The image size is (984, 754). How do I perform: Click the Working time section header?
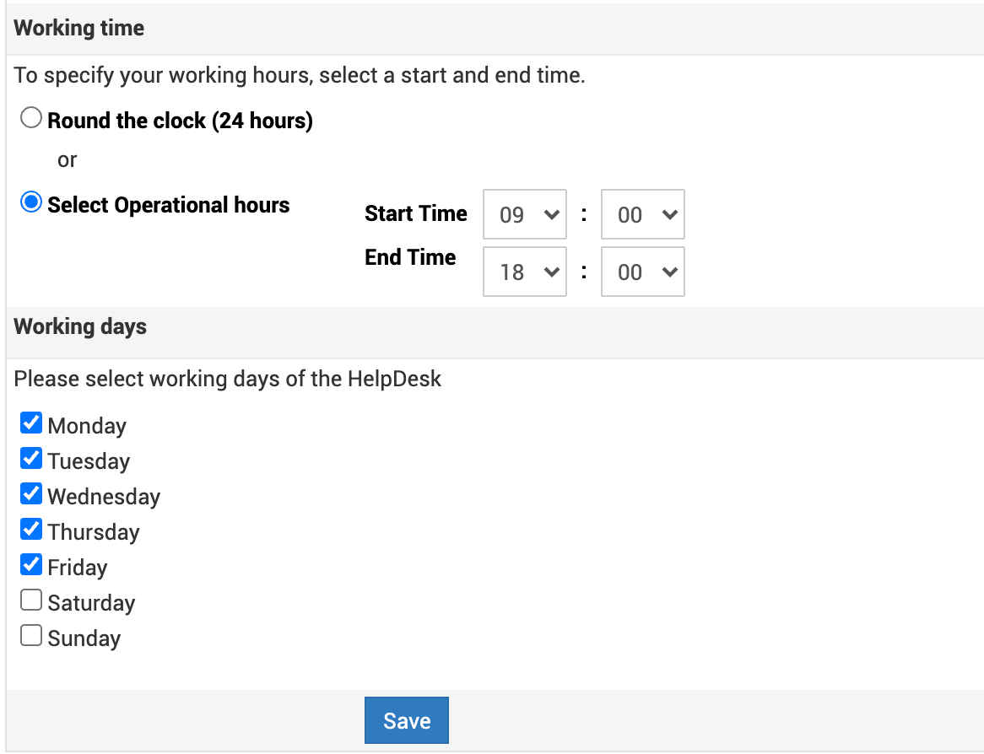pyautogui.click(x=79, y=28)
